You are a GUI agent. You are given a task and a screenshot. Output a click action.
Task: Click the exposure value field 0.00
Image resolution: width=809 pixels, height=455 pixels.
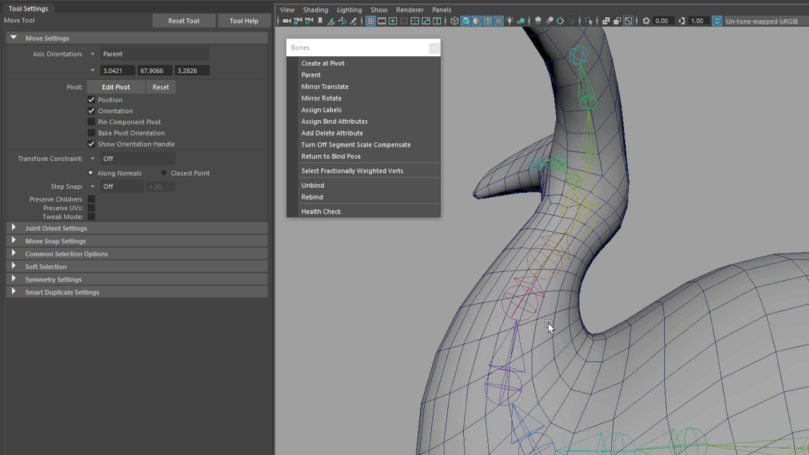(x=662, y=21)
